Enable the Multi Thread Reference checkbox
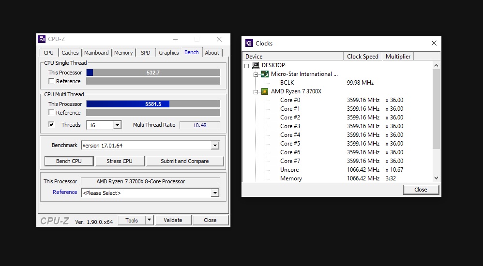Screen dimensions: 483x266 point(51,112)
